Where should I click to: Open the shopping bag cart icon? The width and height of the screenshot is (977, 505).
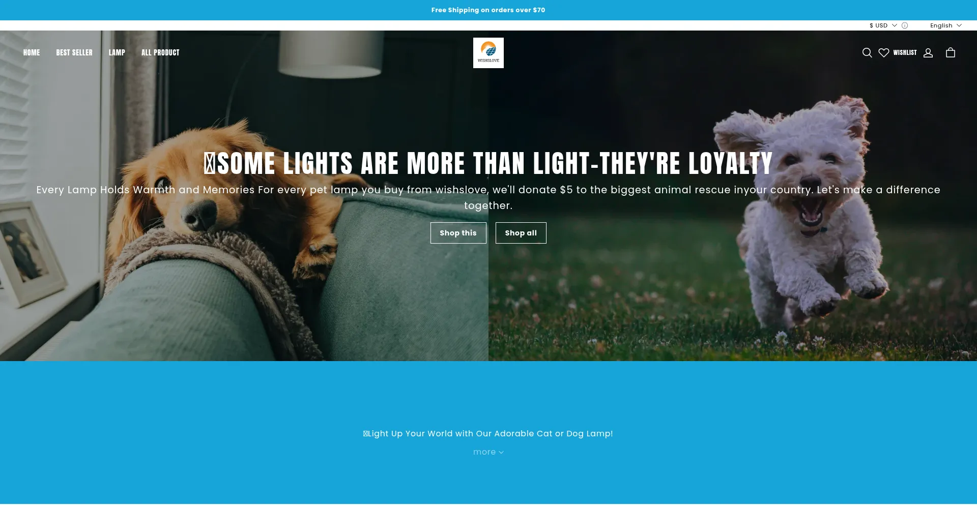click(951, 53)
